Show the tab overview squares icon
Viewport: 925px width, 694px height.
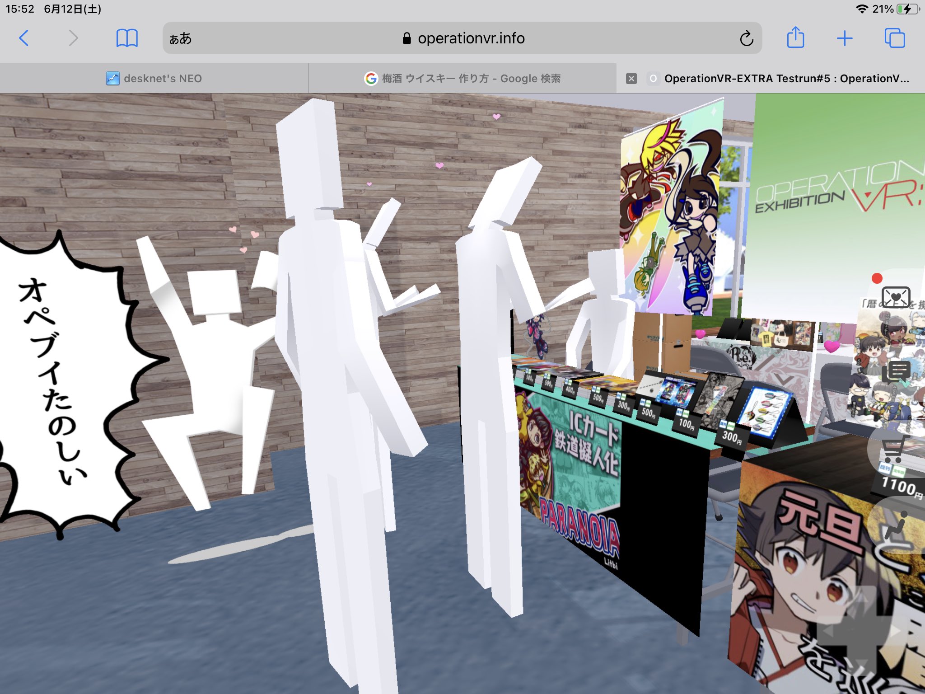[x=894, y=38]
